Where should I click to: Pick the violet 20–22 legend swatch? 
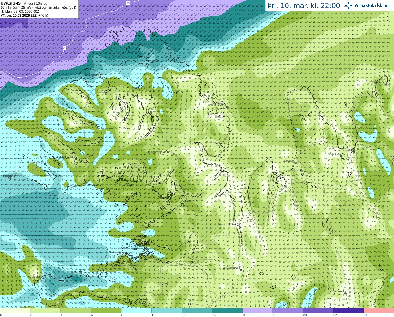(318, 311)
